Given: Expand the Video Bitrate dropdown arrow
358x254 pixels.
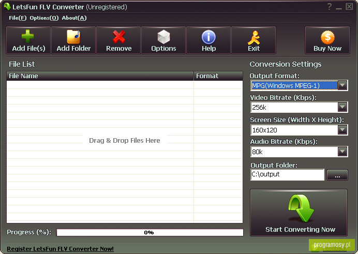Looking at the screenshot, I should tap(342, 107).
